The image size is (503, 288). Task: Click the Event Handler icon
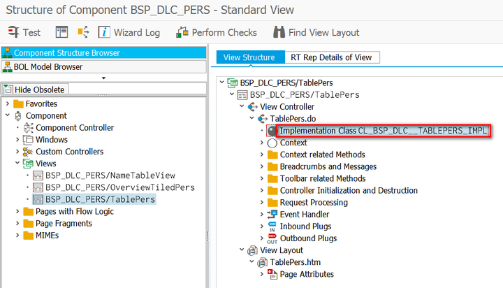point(272,214)
